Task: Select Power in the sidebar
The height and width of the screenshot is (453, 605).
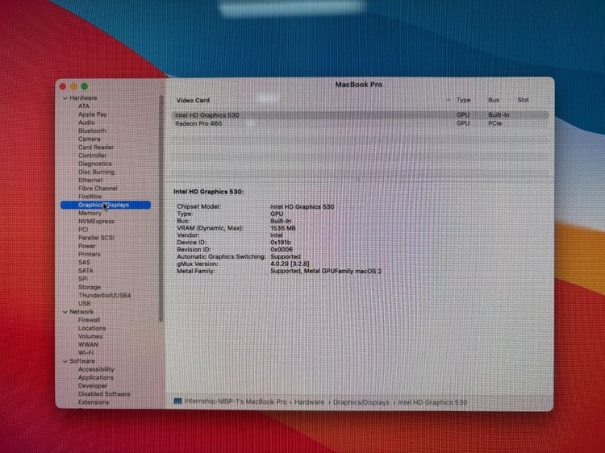Action: point(87,246)
